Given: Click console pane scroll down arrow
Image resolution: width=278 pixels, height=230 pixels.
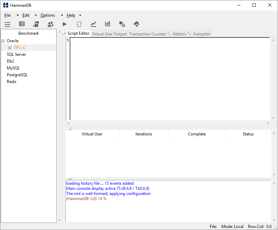Looking at the screenshot, I should click(x=274, y=220).
